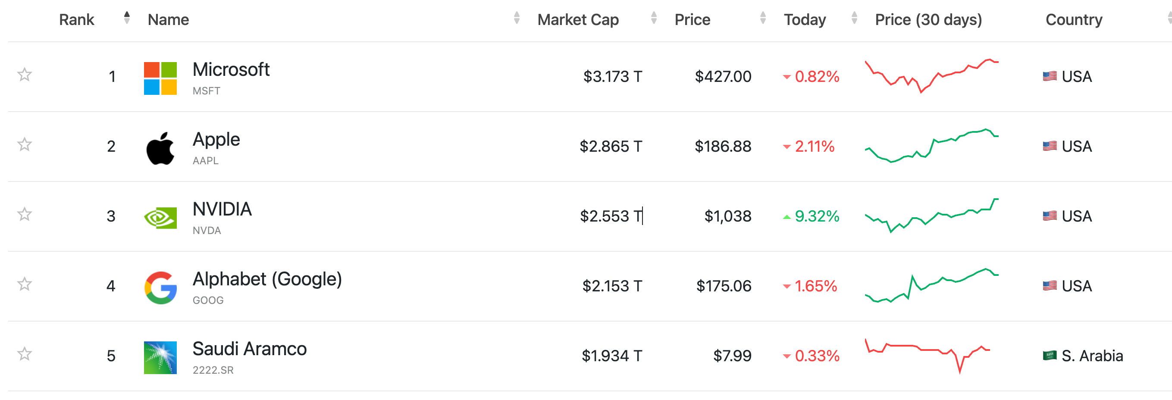Click the NVIDIA logo icon
Screen dimensions: 1172x400
[160, 218]
